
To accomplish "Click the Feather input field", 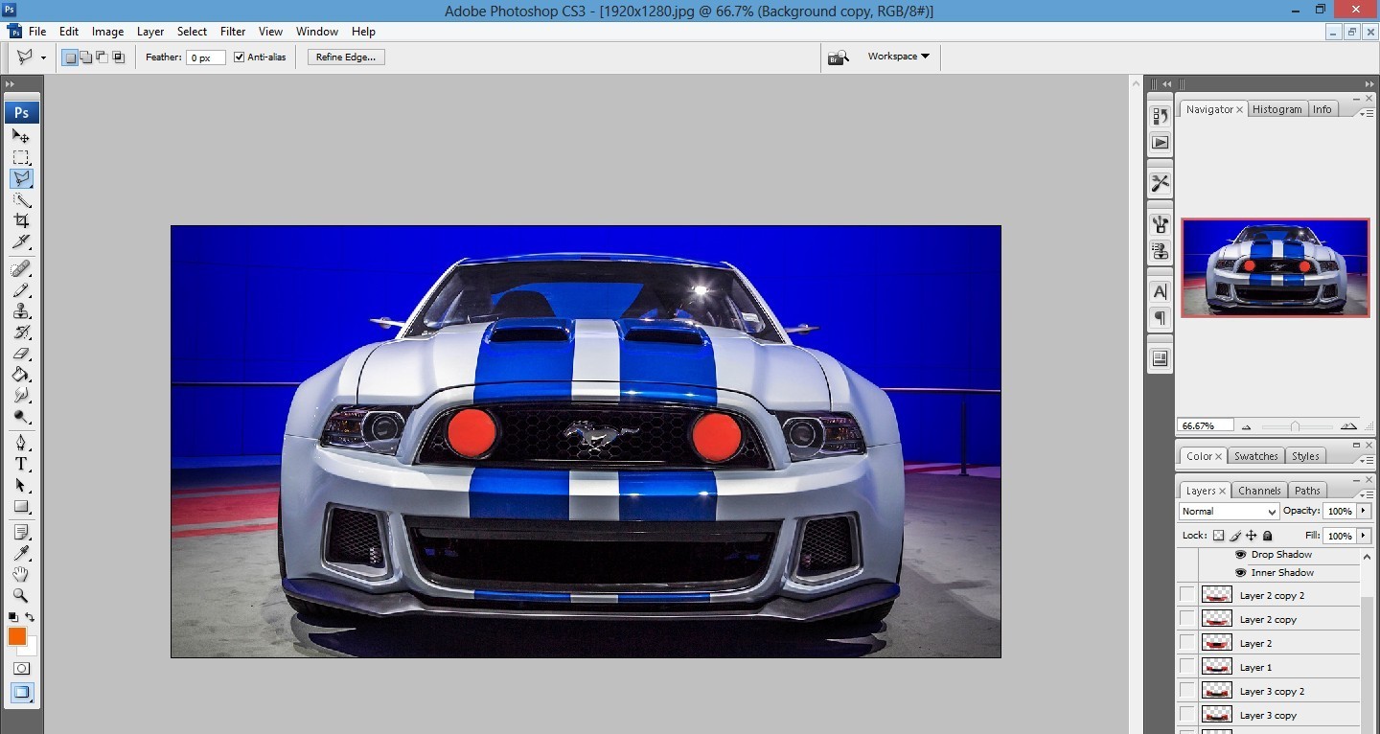I will [205, 57].
